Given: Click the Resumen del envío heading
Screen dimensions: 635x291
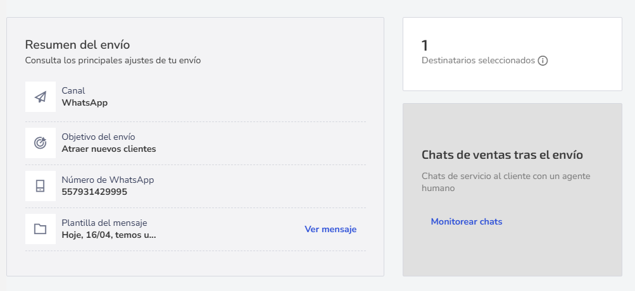Looking at the screenshot, I should pos(77,44).
